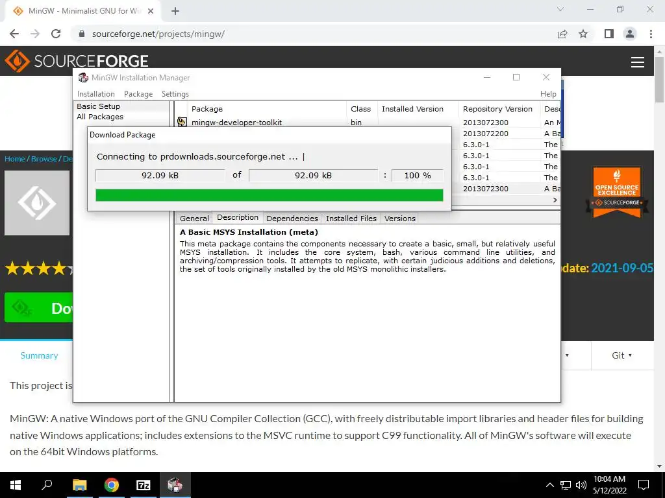Select Basic Setup in the left pane
This screenshot has height=498, width=665.
coord(99,106)
